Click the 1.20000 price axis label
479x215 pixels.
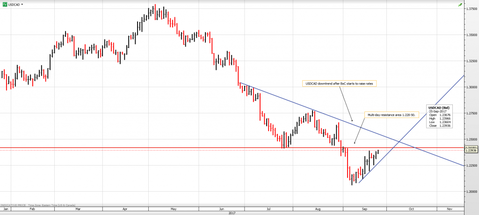(471, 192)
